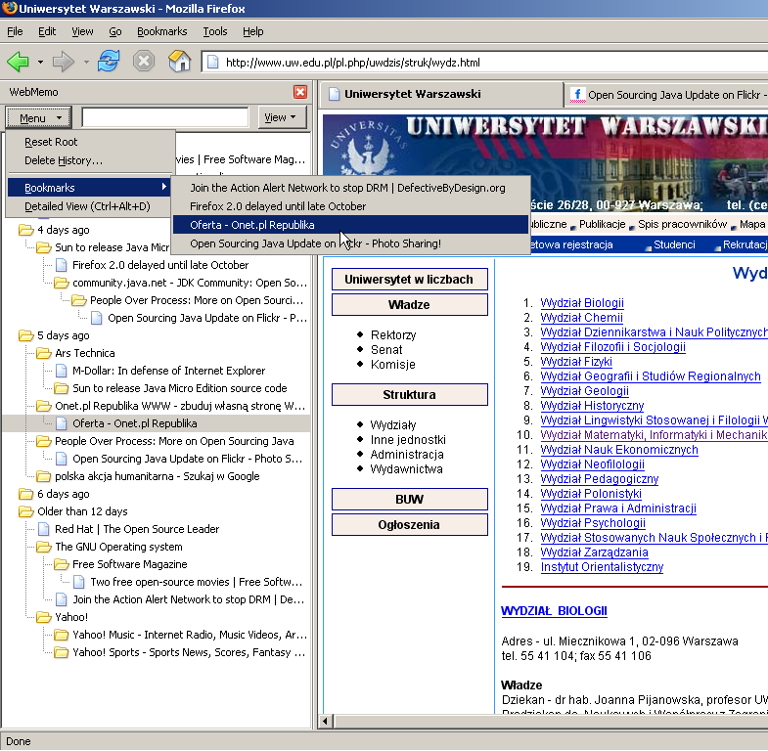Close the WebMemo sidebar with the red X
The image size is (768, 751).
click(300, 92)
